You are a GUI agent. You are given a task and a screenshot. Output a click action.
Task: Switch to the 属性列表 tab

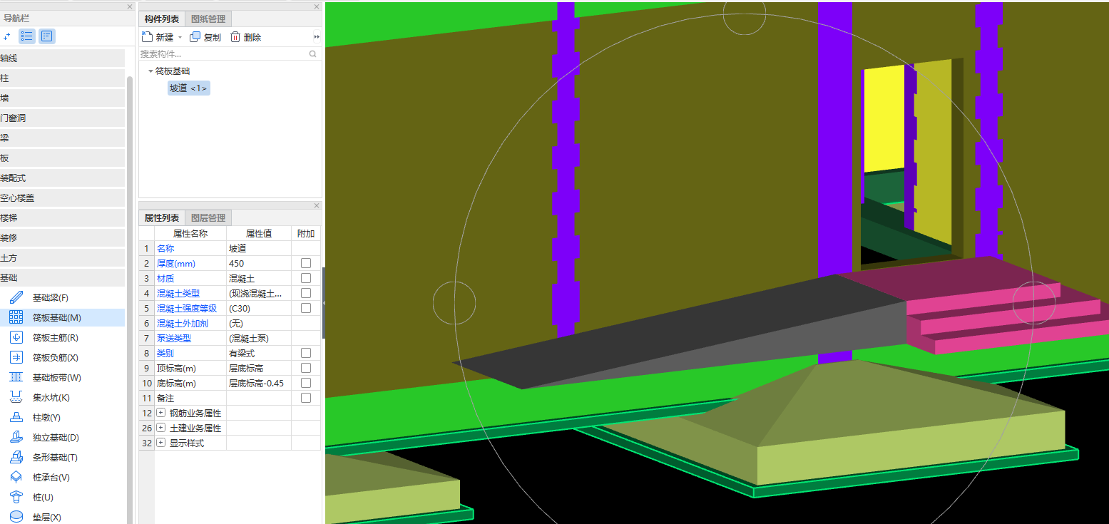pyautogui.click(x=162, y=218)
